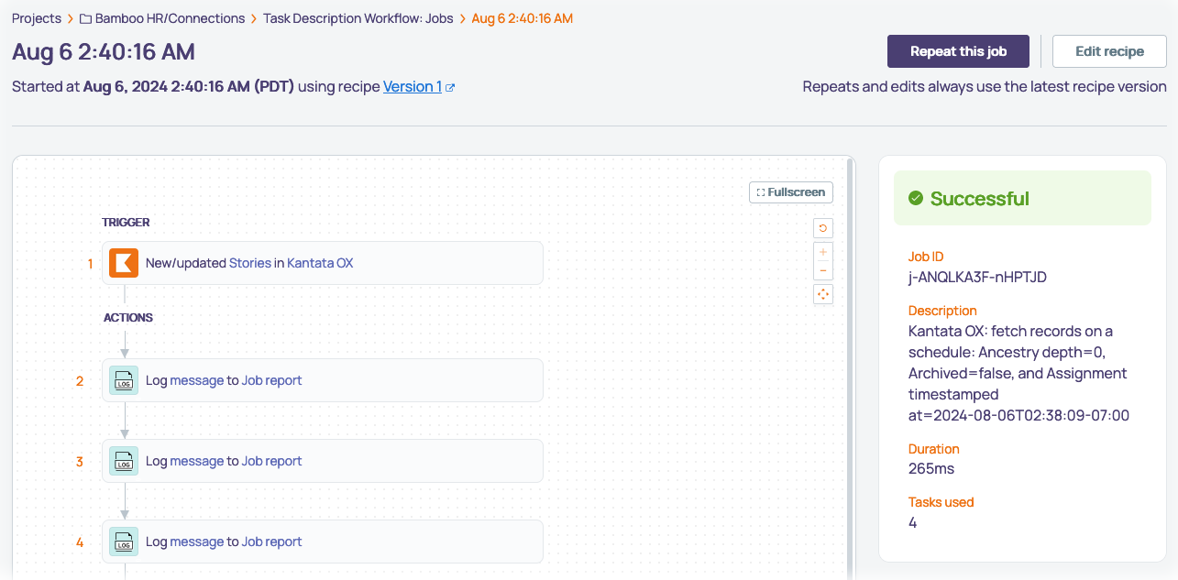The height and width of the screenshot is (580, 1178).
Task: Click the external link icon beside Version 1
Action: pyautogui.click(x=450, y=87)
